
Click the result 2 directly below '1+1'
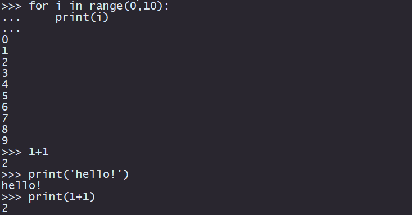point(5,163)
